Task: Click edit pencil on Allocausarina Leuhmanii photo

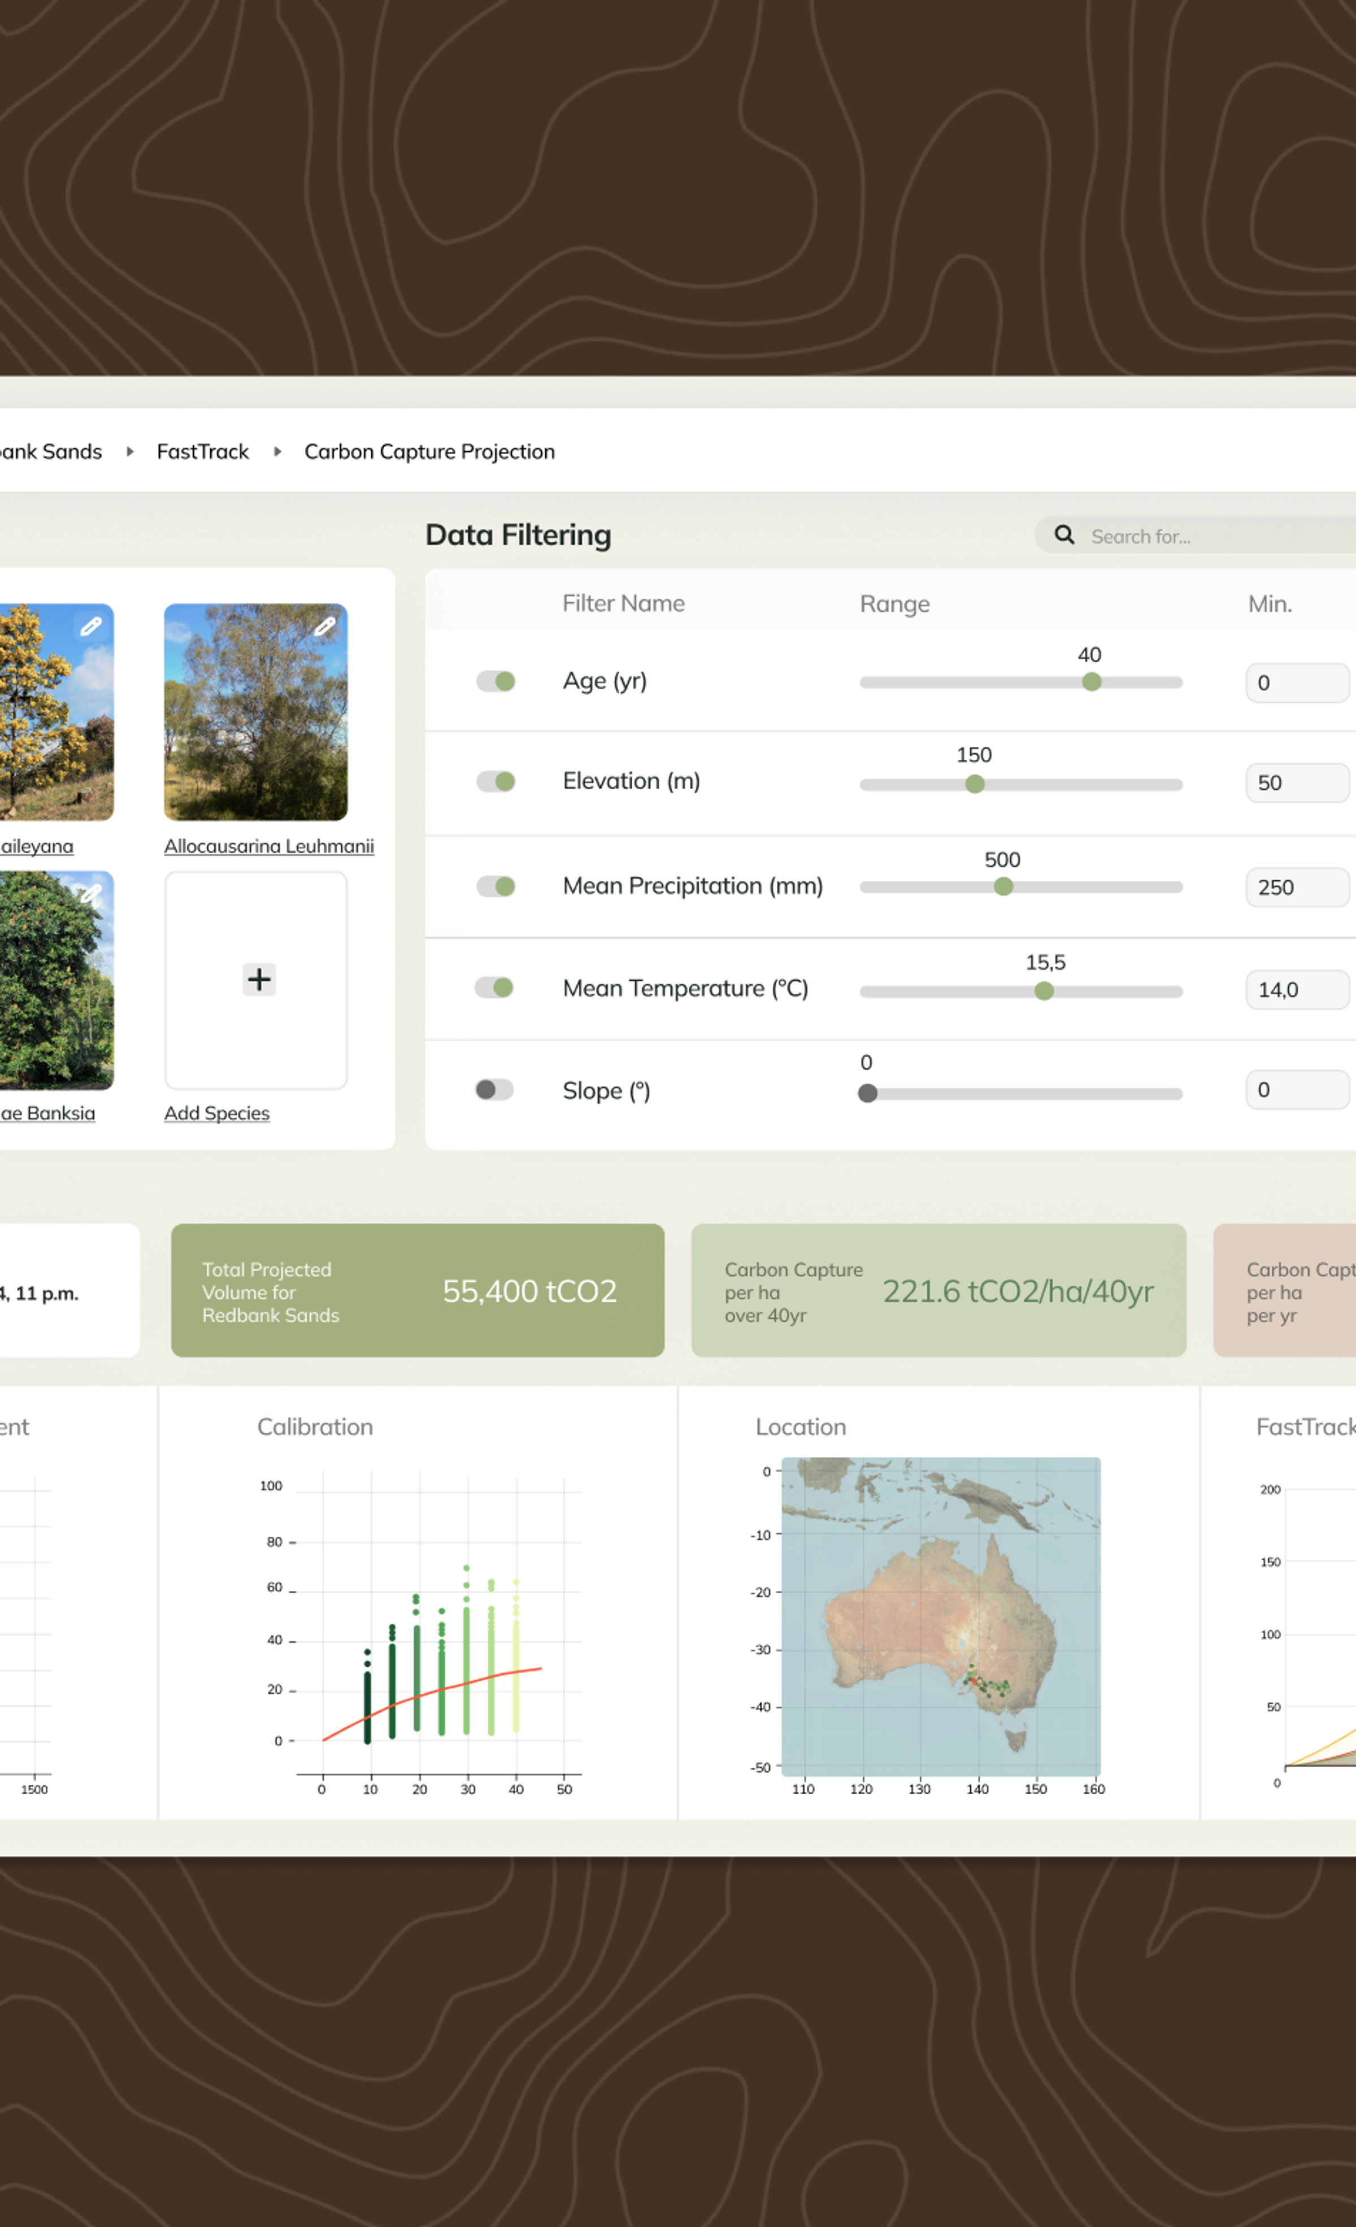Action: pyautogui.click(x=325, y=627)
